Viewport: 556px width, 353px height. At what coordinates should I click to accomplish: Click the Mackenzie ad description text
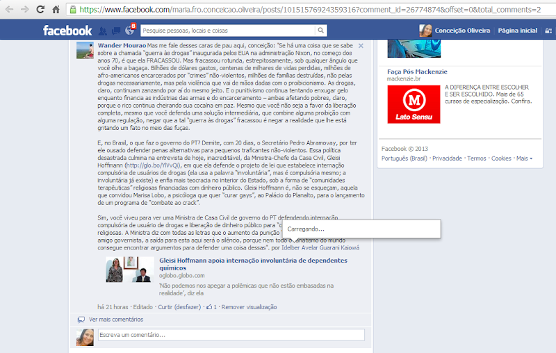tap(489, 95)
